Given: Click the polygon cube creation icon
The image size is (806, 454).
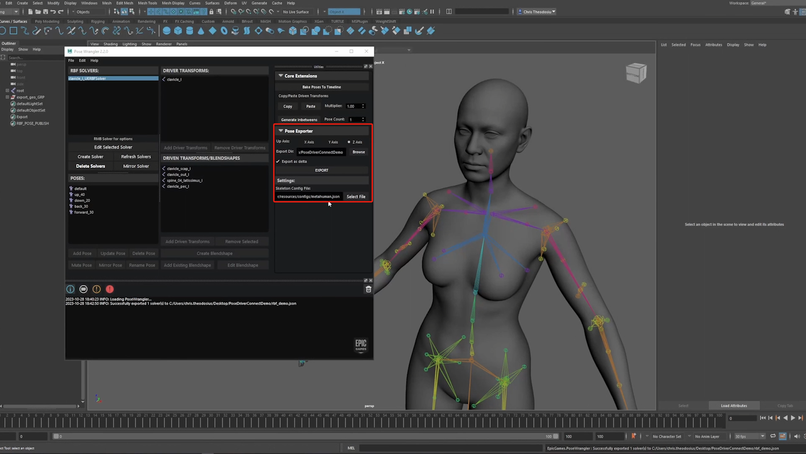Looking at the screenshot, I should 177,31.
